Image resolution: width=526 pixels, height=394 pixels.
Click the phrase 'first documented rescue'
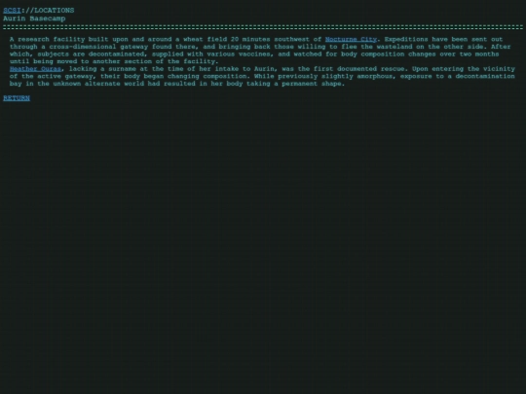pos(358,69)
